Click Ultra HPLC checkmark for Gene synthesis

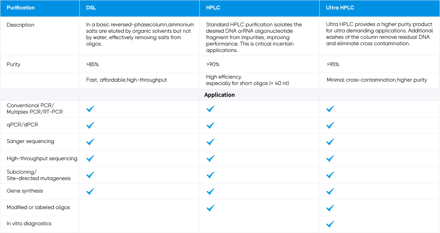(x=330, y=191)
